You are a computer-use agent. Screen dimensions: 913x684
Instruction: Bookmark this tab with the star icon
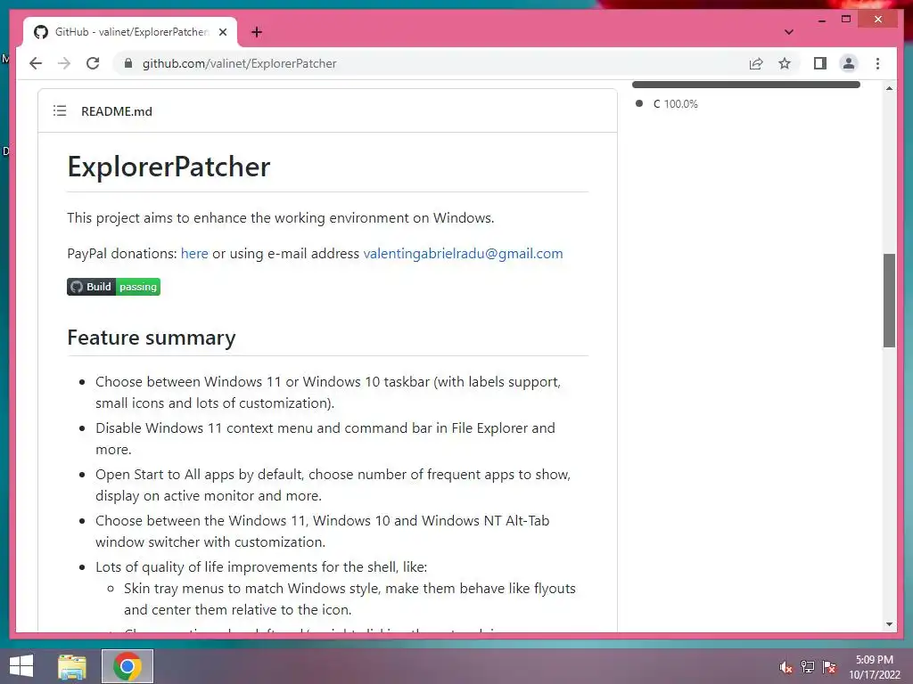pos(785,63)
